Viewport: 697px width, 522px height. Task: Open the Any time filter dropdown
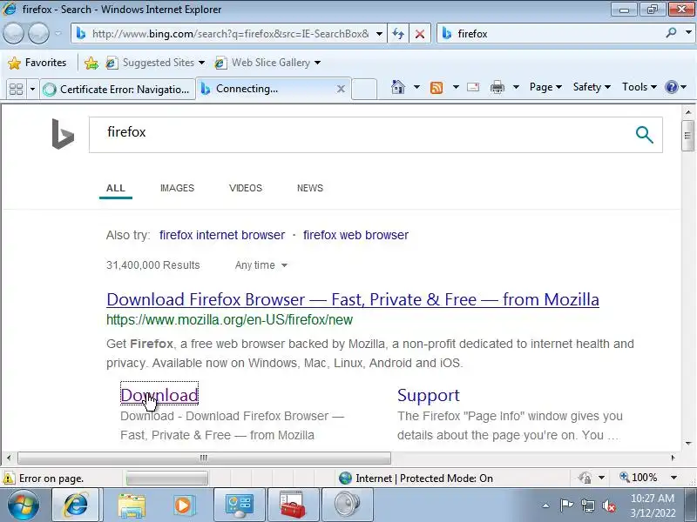point(261,265)
